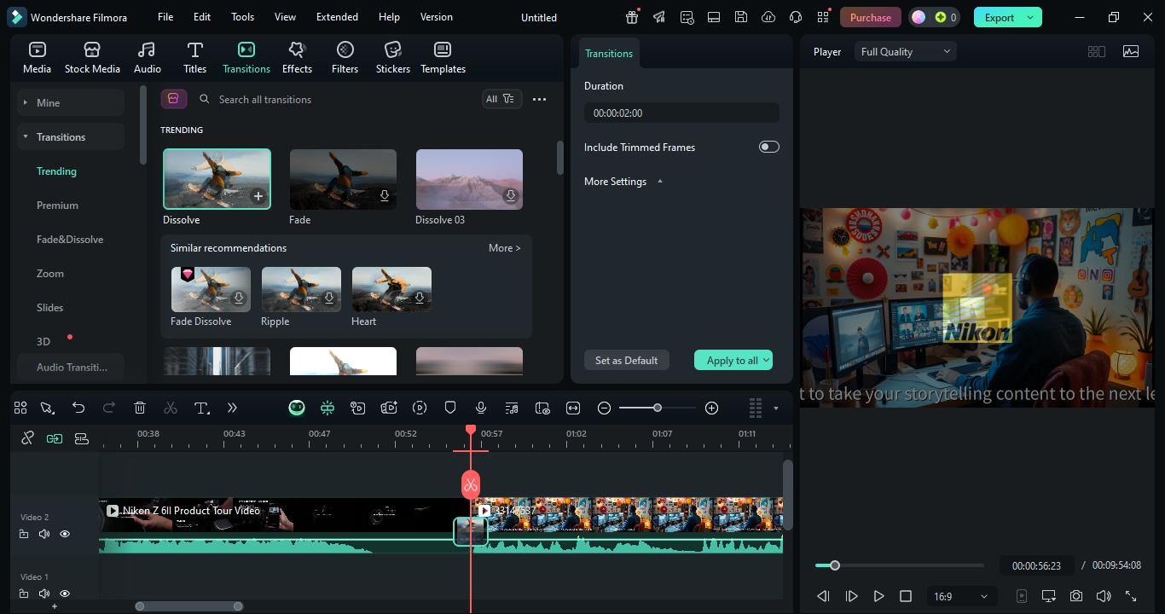This screenshot has height=614, width=1165.
Task: Open the Effects library icon
Action: pyautogui.click(x=297, y=57)
